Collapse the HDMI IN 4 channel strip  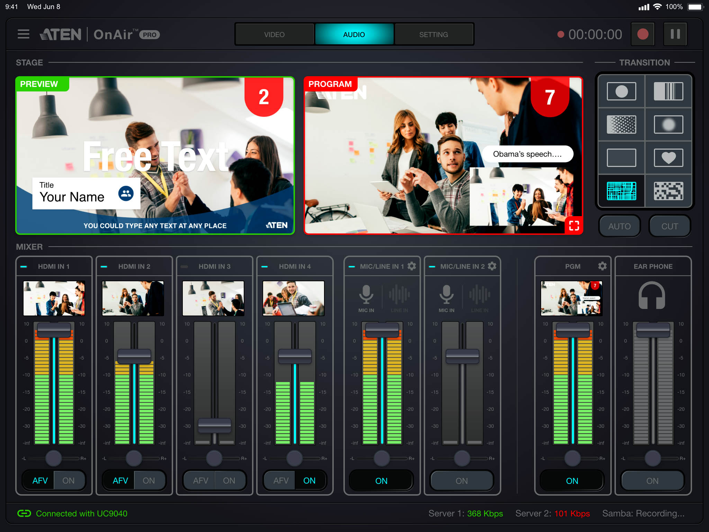pos(264,266)
